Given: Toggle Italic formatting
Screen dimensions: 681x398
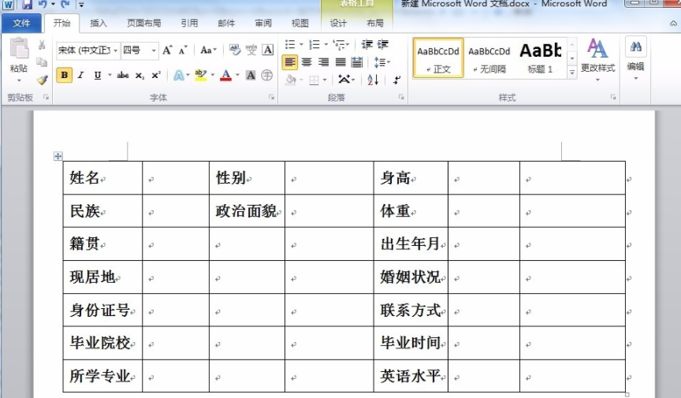Looking at the screenshot, I should click(x=80, y=76).
